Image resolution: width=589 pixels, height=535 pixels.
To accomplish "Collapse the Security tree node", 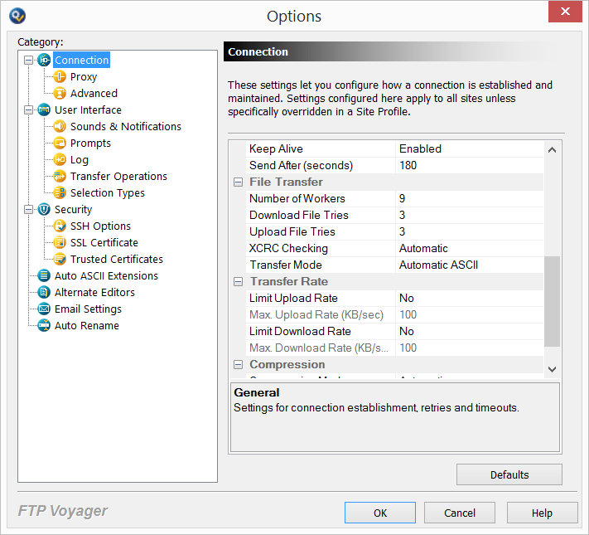I will coord(28,210).
